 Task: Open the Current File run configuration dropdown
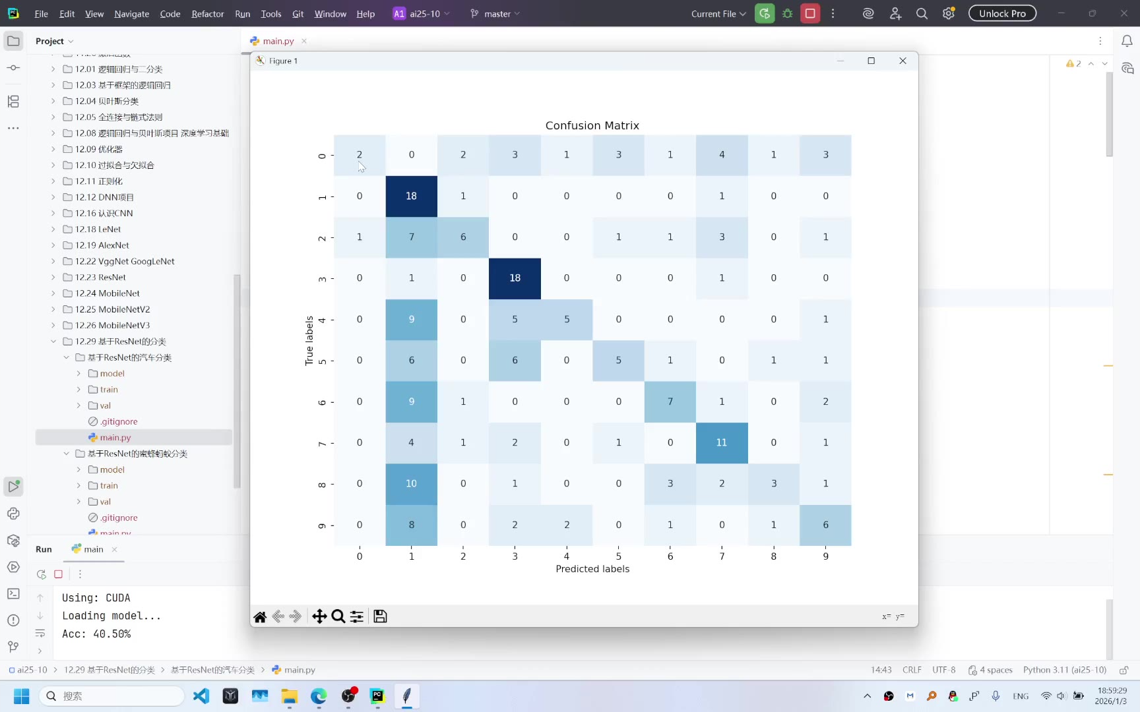718,13
